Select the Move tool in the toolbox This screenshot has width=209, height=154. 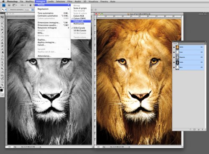2,17
